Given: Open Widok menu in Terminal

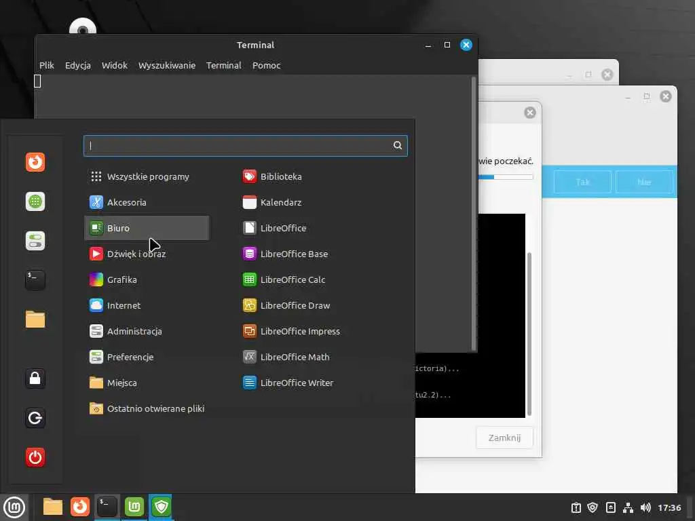Looking at the screenshot, I should 114,66.
